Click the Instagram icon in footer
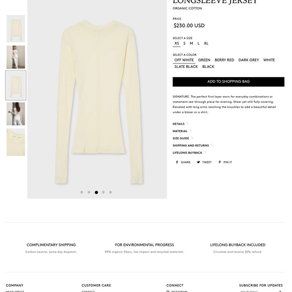This screenshot has width=292, height=292. (x=168, y=291)
